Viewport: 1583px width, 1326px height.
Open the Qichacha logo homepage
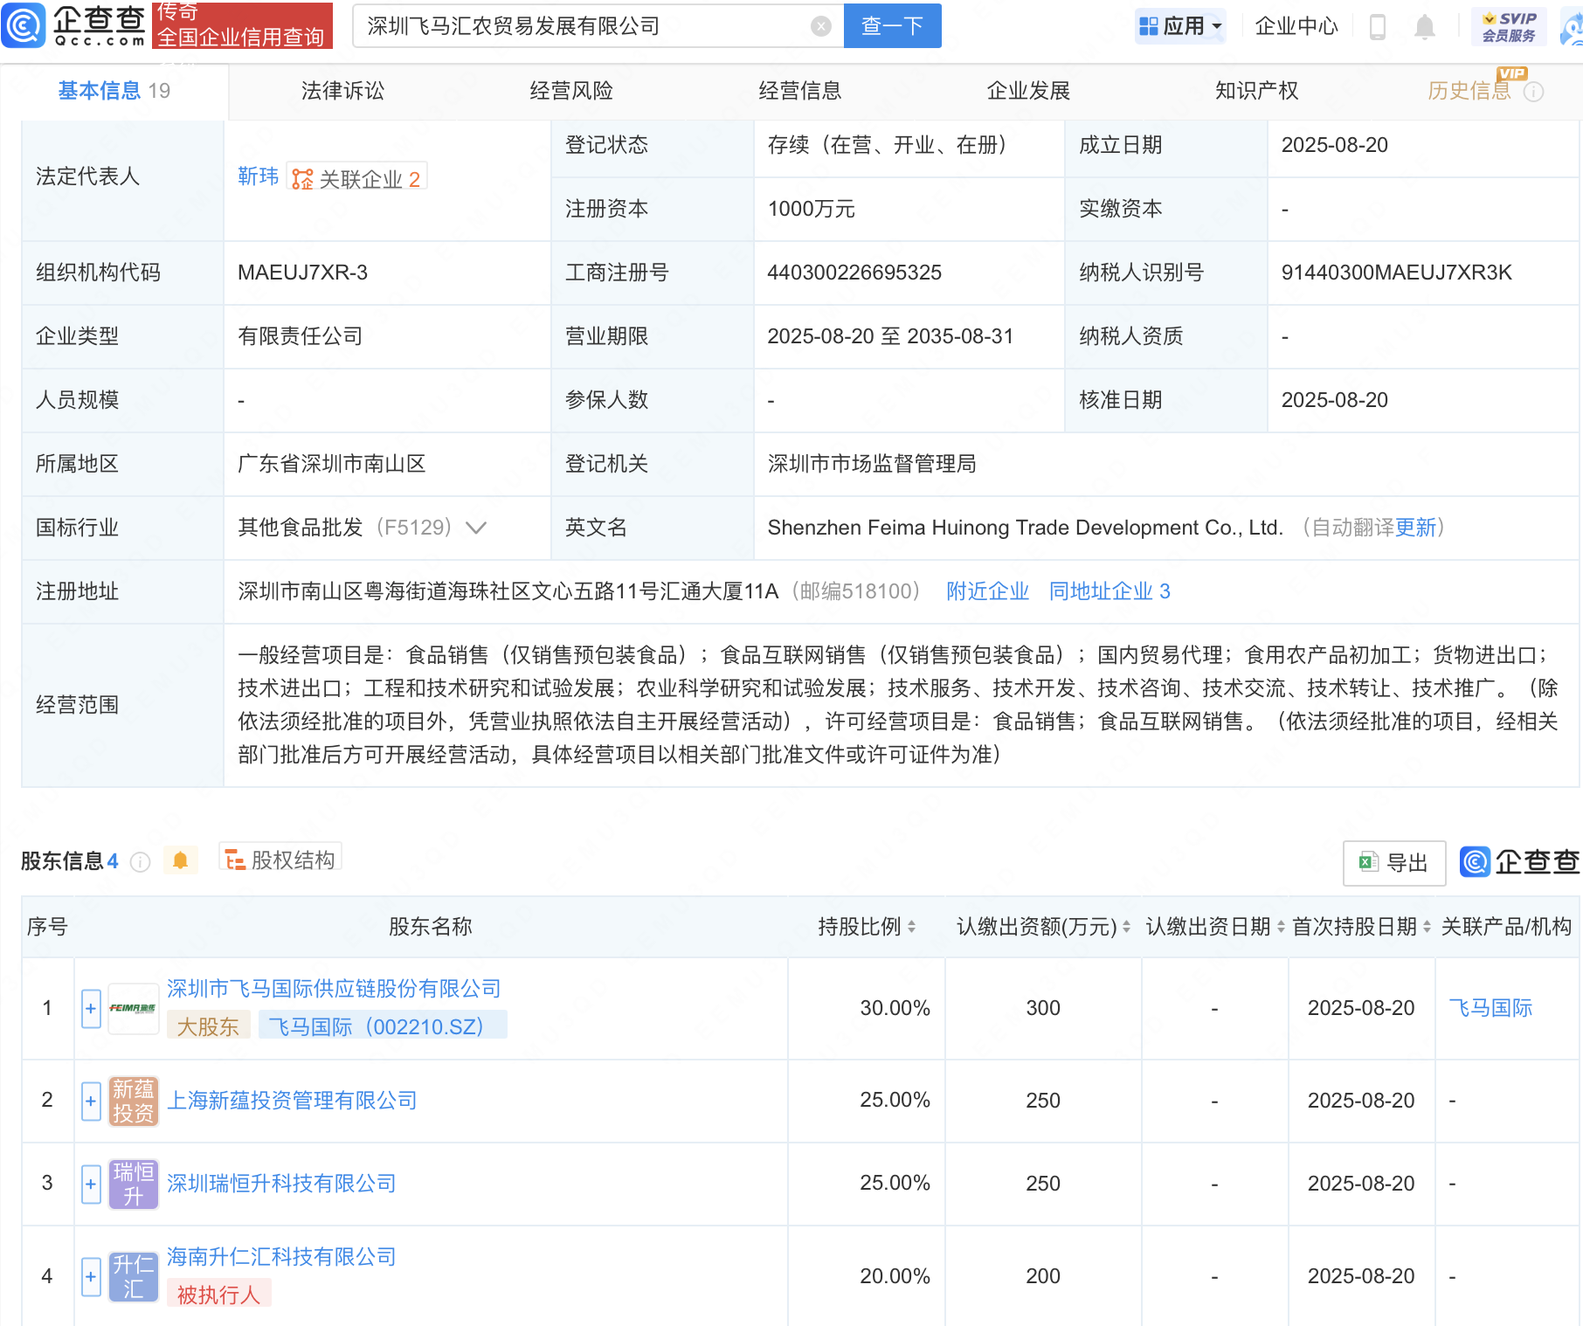(x=74, y=24)
